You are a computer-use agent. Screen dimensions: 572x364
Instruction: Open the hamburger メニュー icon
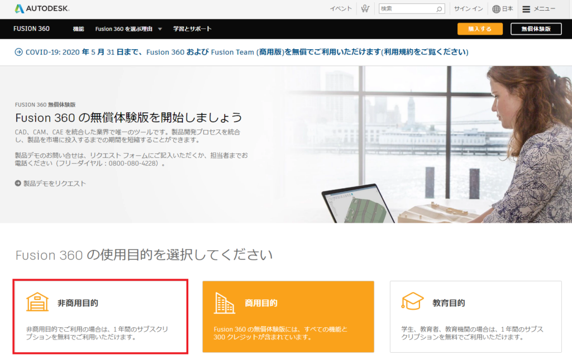[526, 9]
